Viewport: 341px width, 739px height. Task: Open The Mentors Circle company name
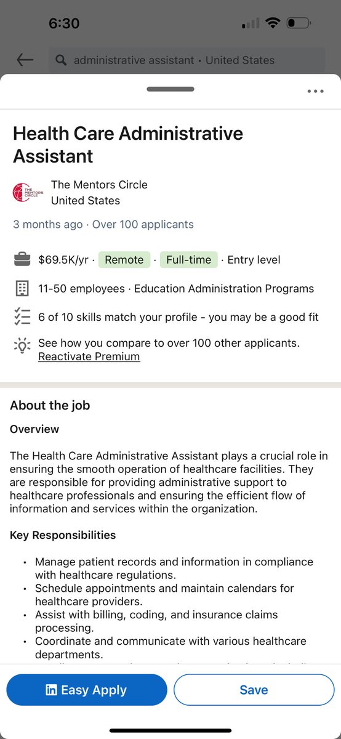[99, 185]
